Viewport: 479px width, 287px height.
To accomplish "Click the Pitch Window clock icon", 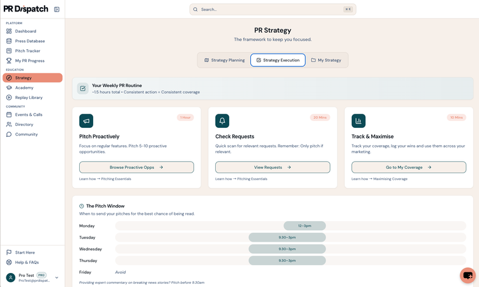I will click(82, 206).
